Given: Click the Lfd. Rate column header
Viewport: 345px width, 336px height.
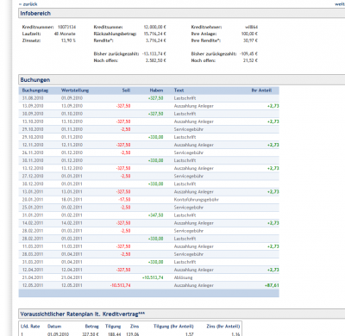Looking at the screenshot, I should (x=30, y=327).
